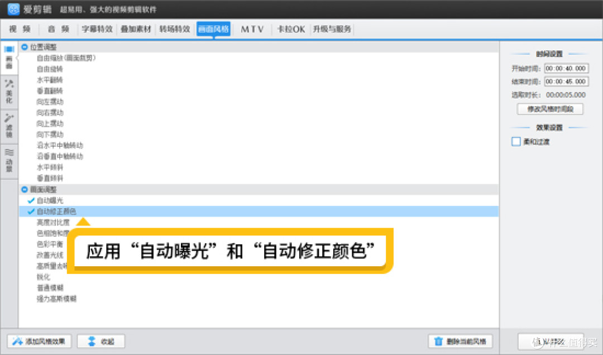
Task: Select the 水平倾斜 style
Action: pyautogui.click(x=50, y=167)
